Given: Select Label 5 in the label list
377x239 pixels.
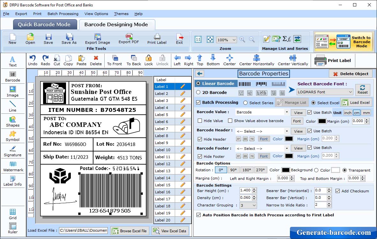Looking at the screenshot, I should (x=172, y=115).
